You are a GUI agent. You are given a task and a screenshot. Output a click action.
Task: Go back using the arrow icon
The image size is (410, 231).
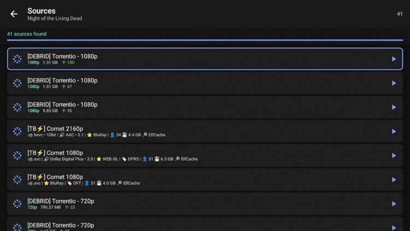coord(14,14)
